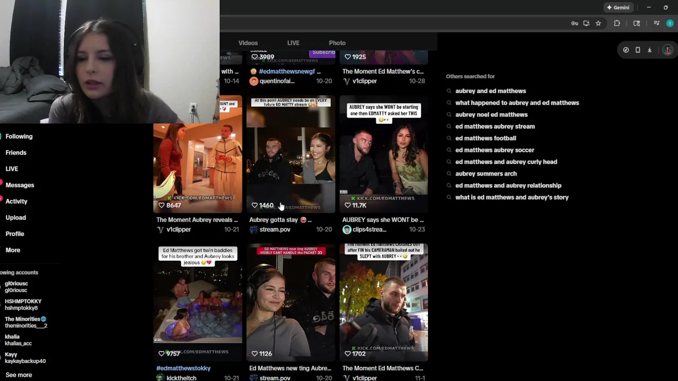The height and width of the screenshot is (381, 678).
Task: Click heart icon on 1460-likes video
Action: pos(254,205)
